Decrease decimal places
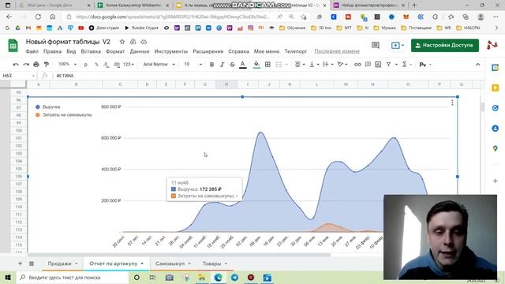505x284 pixels. click(107, 65)
